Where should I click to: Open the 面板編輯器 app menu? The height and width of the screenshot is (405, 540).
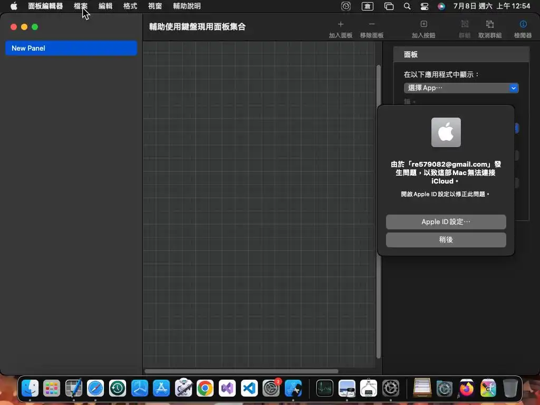(x=45, y=6)
